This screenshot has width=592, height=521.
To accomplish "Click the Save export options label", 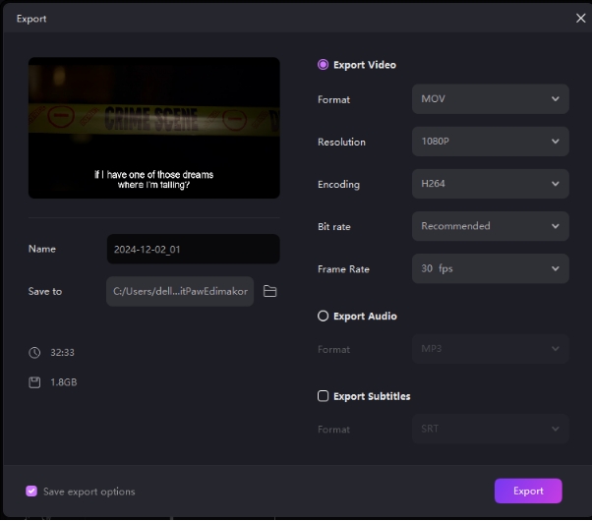I will coord(89,492).
